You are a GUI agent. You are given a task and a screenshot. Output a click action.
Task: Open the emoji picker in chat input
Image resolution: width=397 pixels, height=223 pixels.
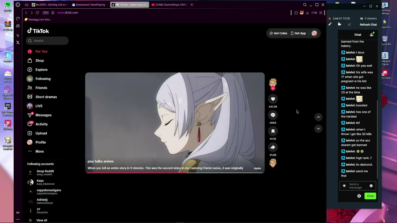point(371,186)
